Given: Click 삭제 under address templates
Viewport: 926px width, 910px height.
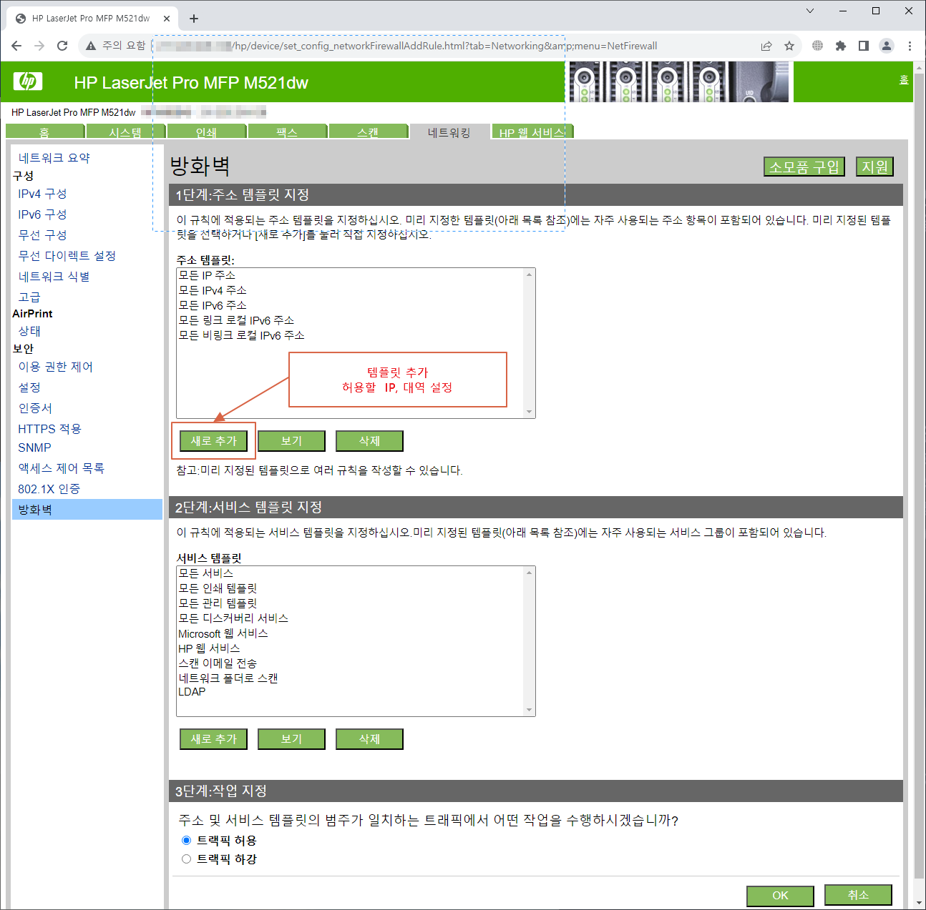Looking at the screenshot, I should tap(369, 441).
